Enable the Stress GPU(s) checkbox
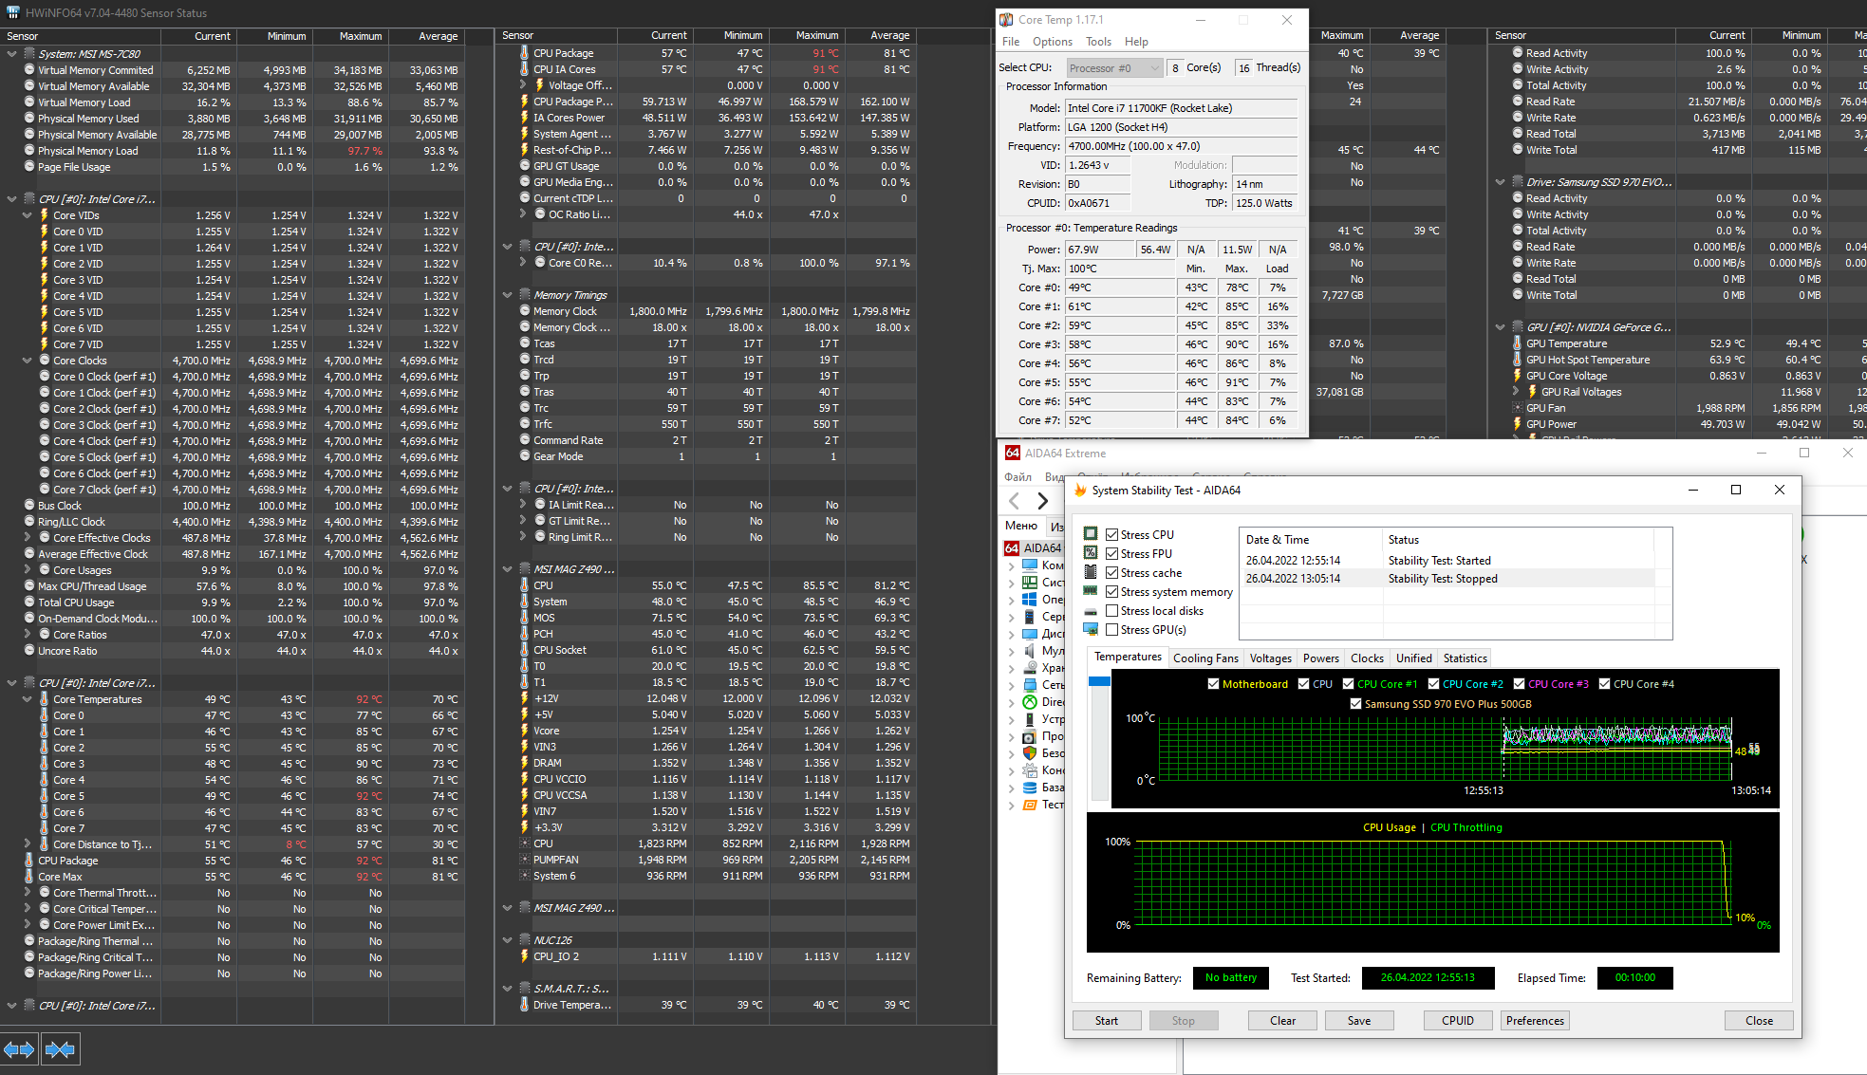Viewport: 1867px width, 1075px height. click(1111, 630)
